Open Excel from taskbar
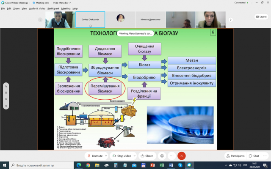 tap(162, 165)
